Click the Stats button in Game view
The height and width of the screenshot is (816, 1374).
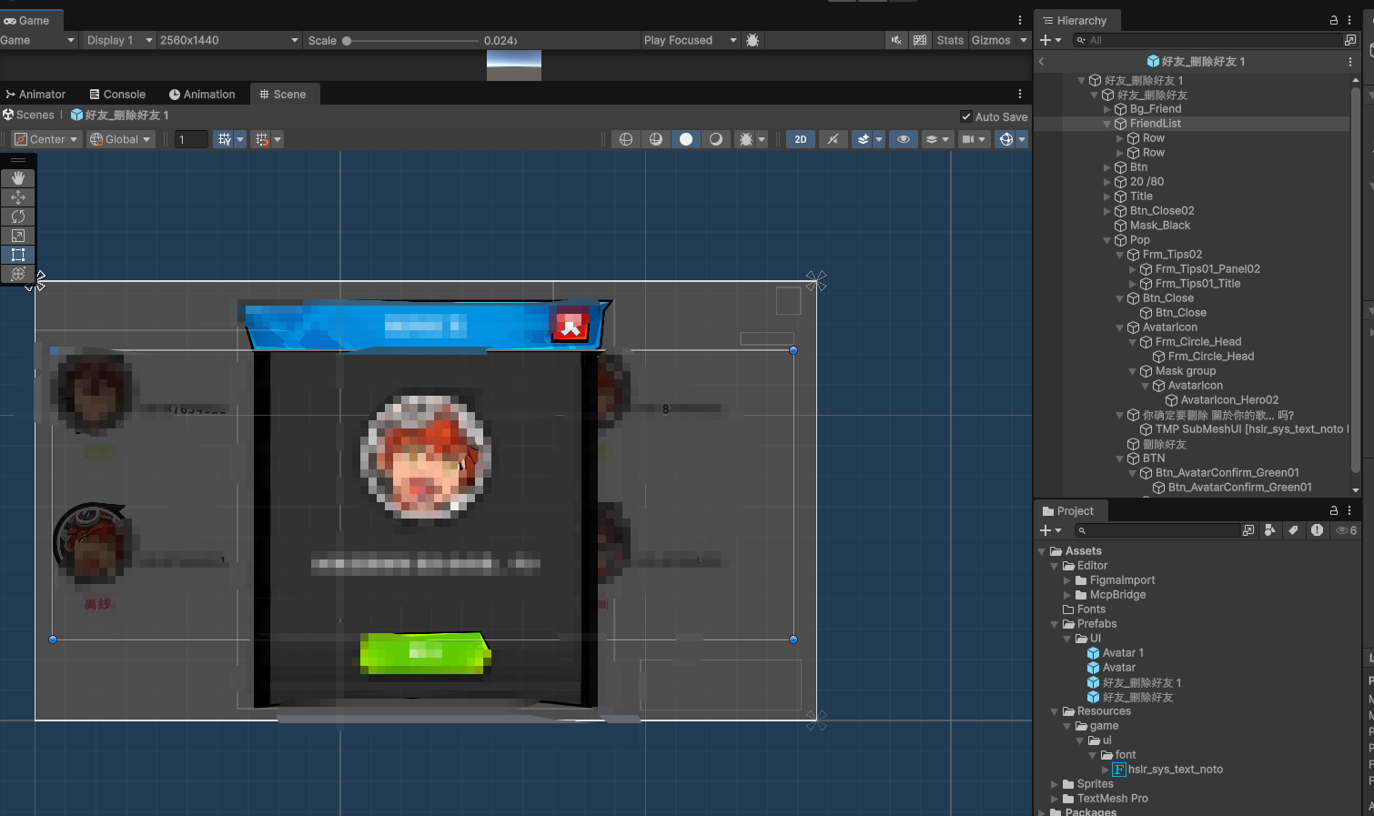coord(950,40)
